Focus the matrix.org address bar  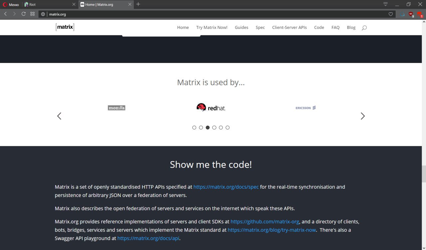216,14
